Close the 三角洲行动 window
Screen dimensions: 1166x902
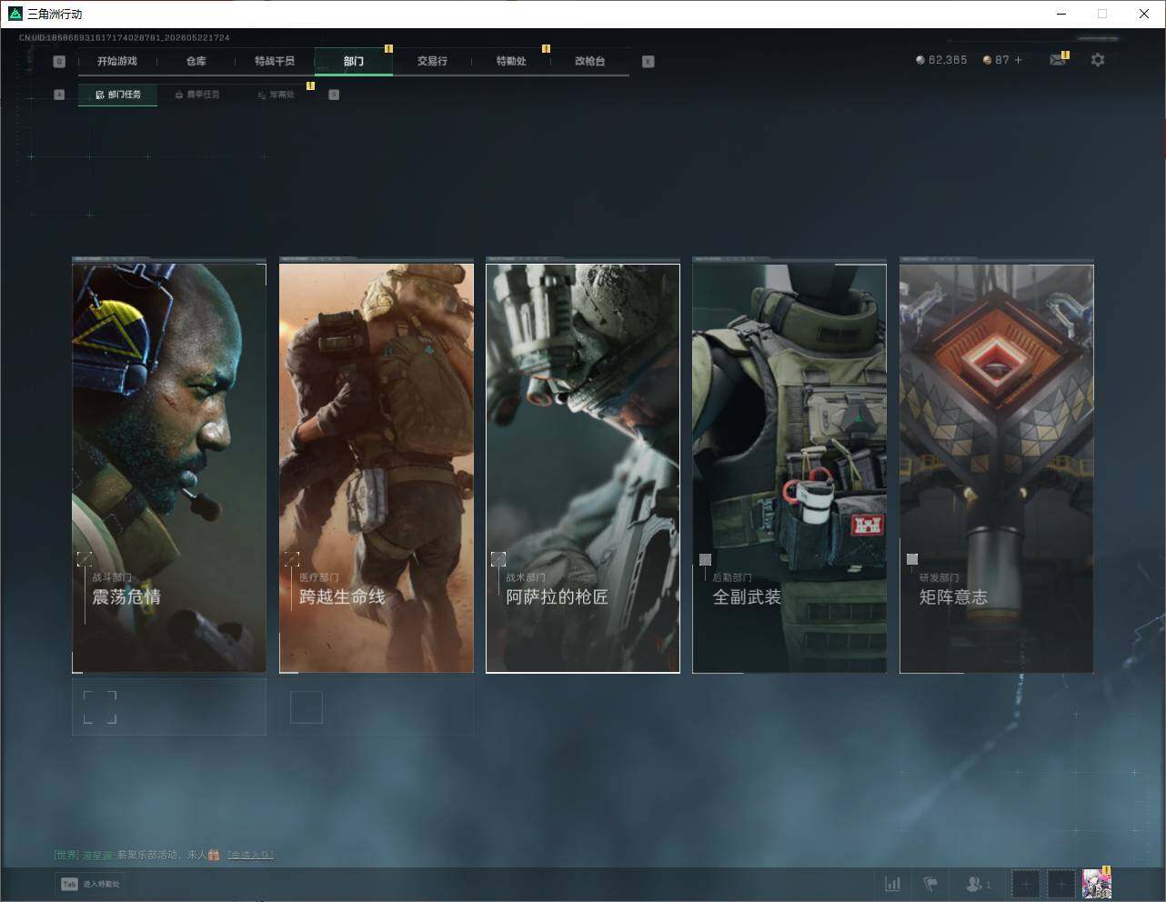(x=1144, y=14)
